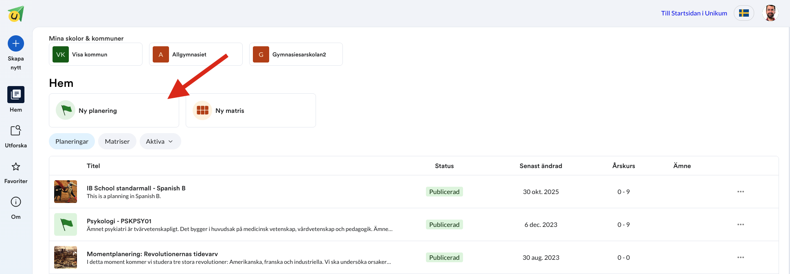Click the Skapa nytt plus button
This screenshot has height=274, width=790.
(16, 43)
